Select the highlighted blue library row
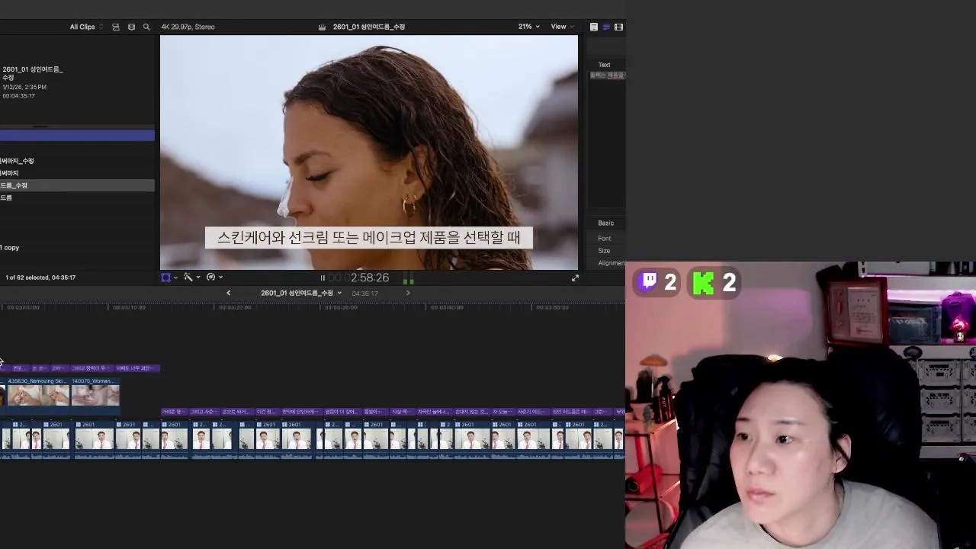This screenshot has height=549, width=976. (77, 135)
